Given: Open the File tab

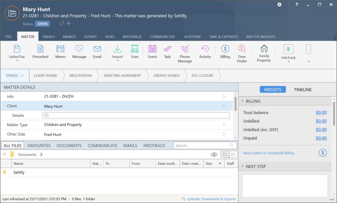Looking at the screenshot, I should (9, 36).
